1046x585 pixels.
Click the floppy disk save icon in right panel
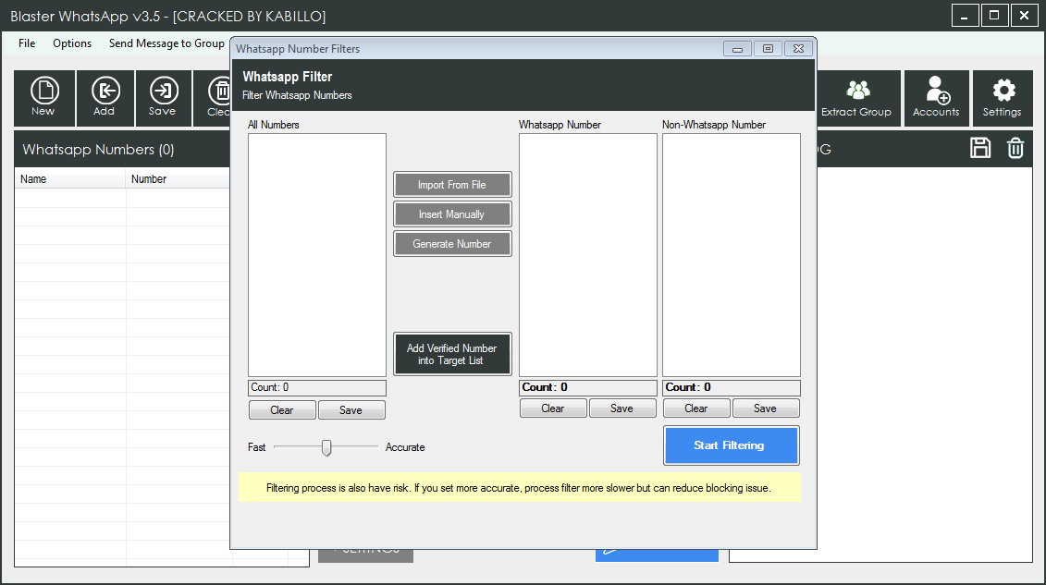980,148
